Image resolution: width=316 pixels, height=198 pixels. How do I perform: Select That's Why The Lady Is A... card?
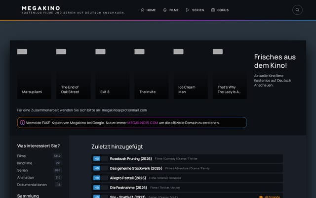tap(230, 73)
